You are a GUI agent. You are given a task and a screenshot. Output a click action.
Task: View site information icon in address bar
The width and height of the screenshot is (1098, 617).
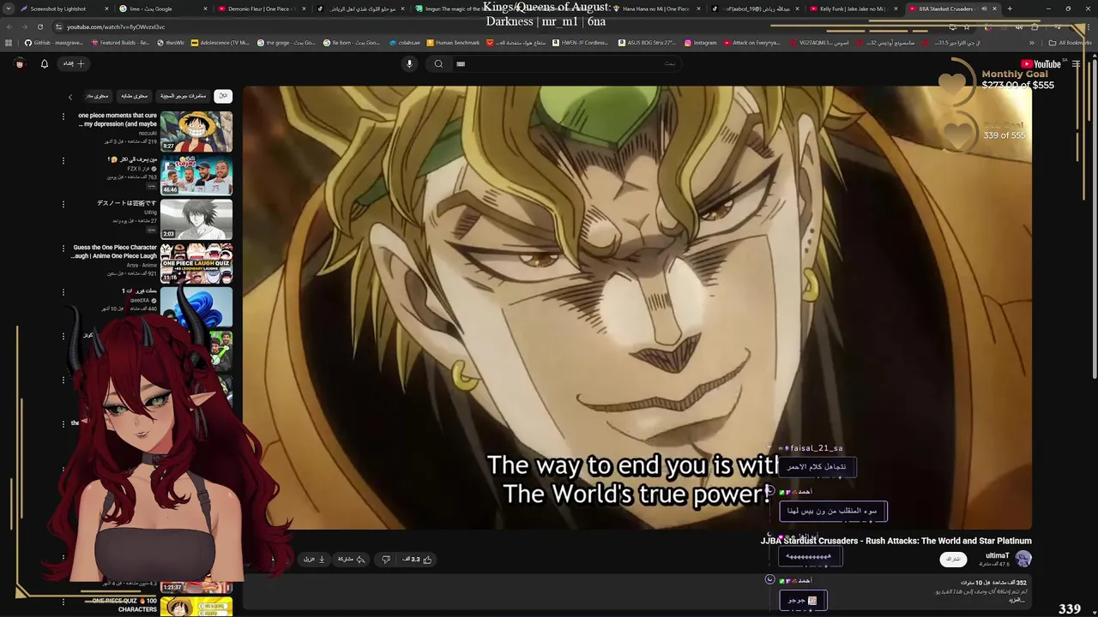coord(58,27)
